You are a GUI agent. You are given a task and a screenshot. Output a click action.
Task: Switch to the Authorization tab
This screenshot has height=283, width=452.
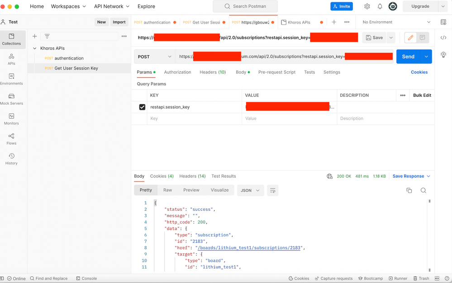(177, 72)
